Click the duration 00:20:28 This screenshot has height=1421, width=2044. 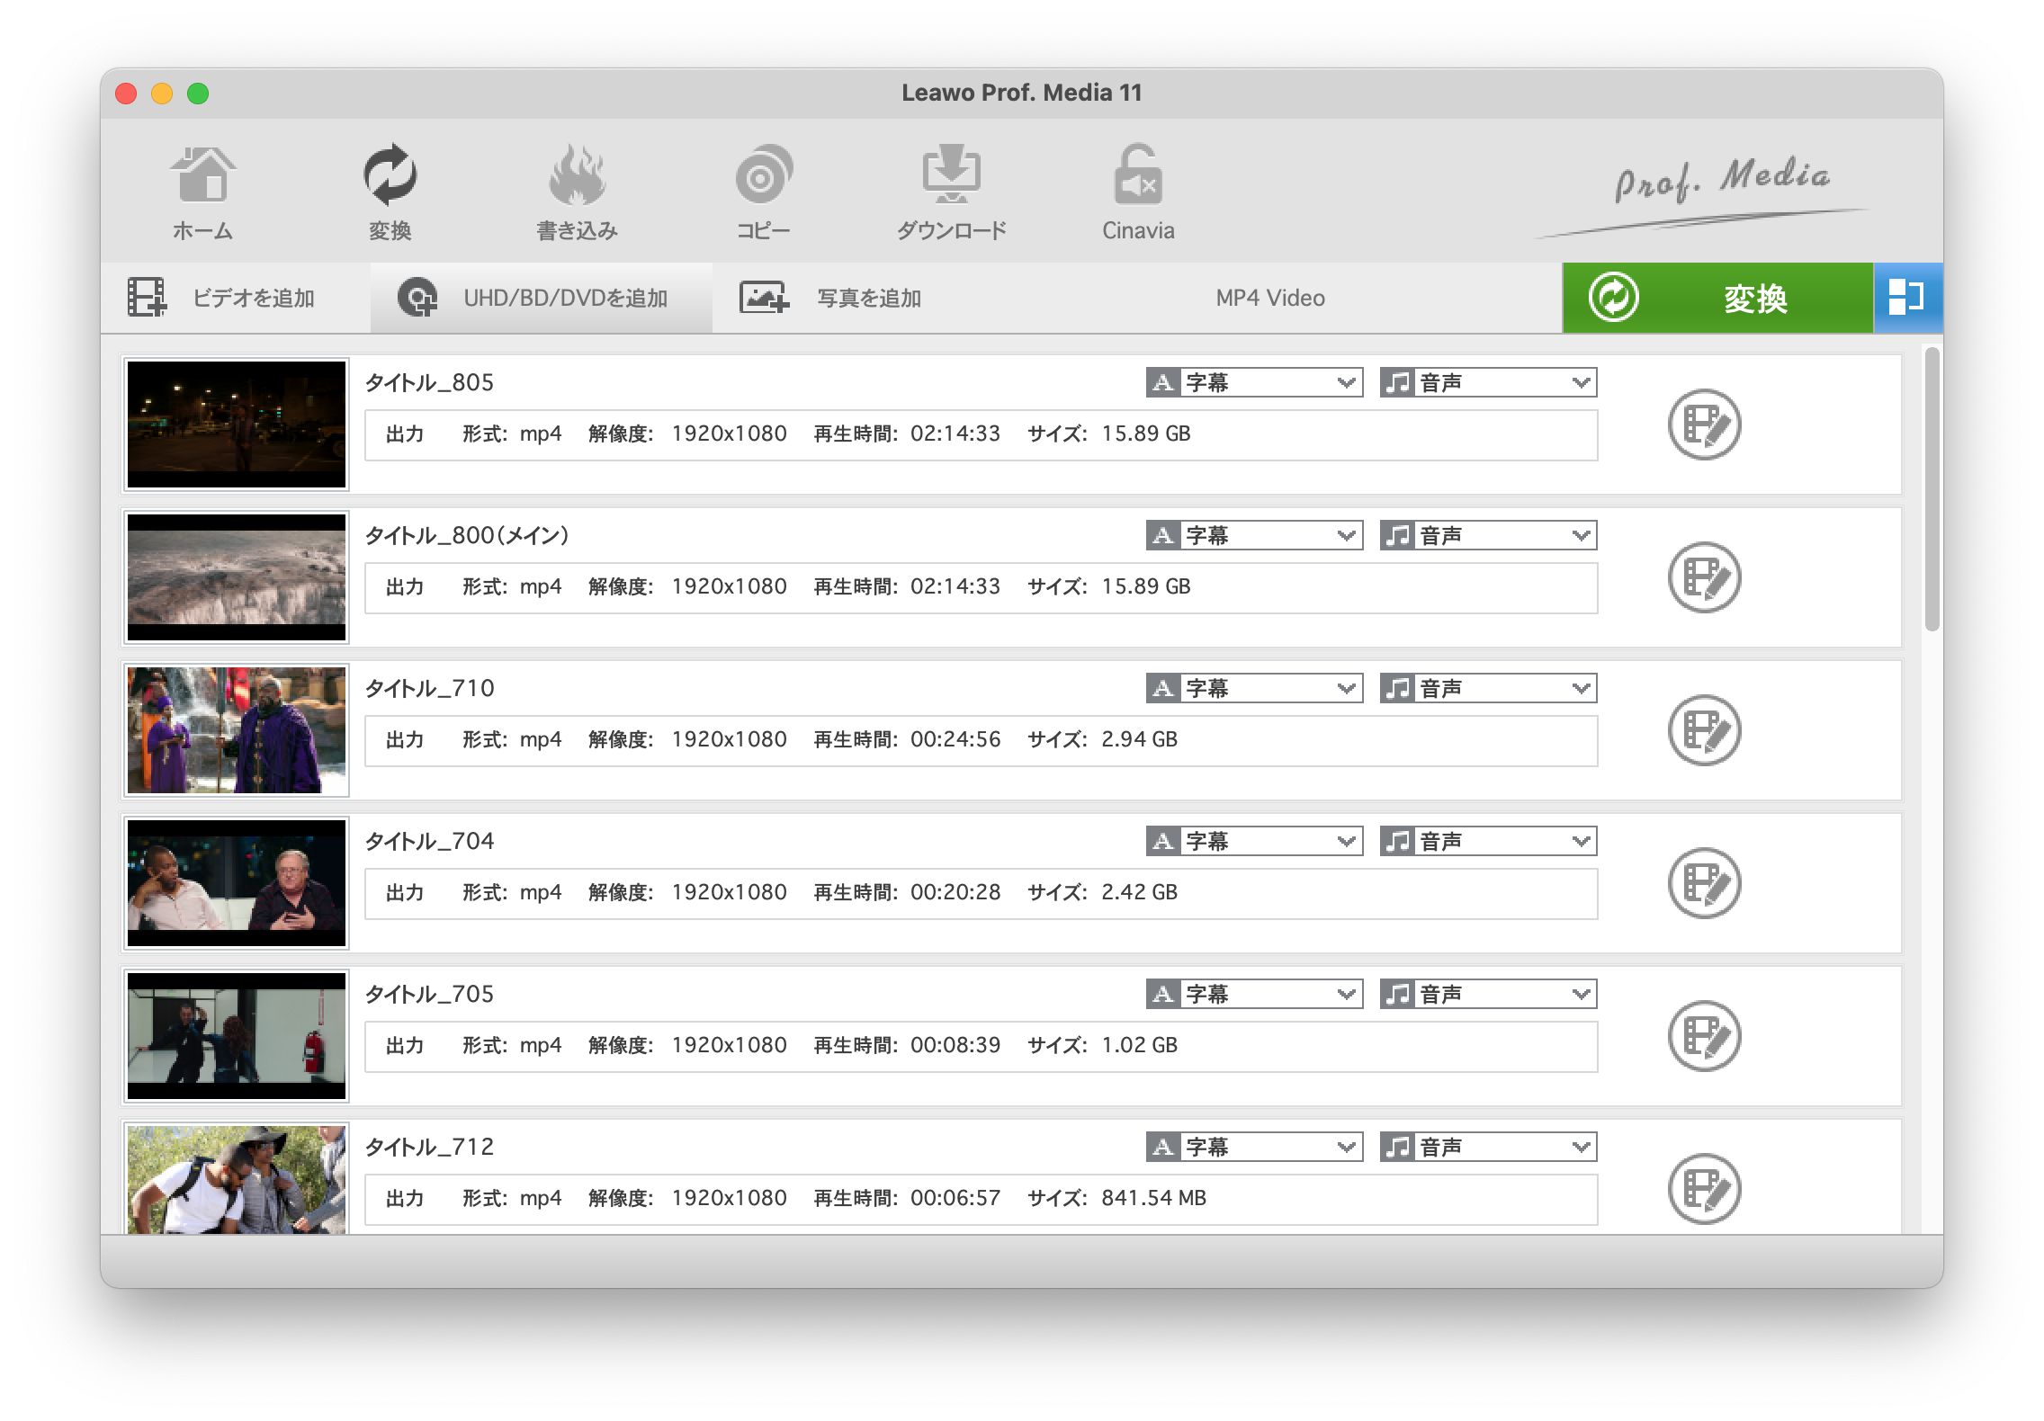pyautogui.click(x=955, y=892)
